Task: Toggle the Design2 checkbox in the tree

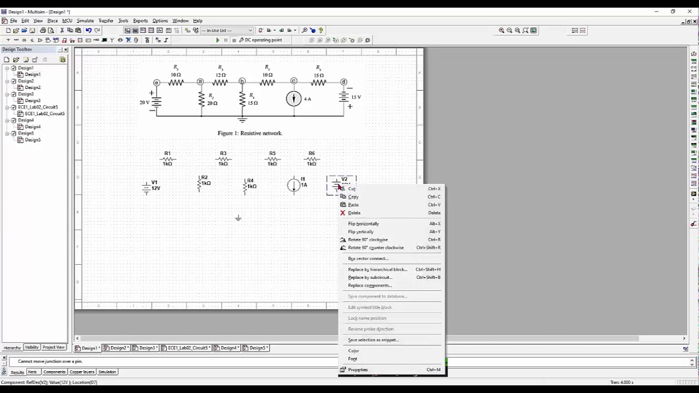Action: click(x=14, y=81)
